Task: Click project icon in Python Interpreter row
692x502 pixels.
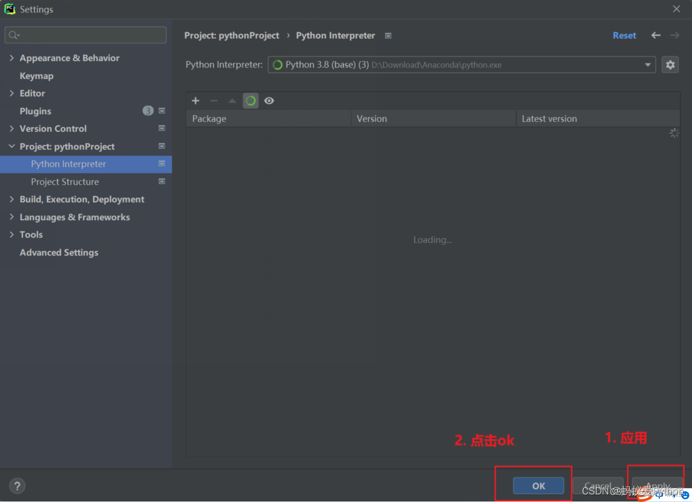Action: (x=162, y=164)
